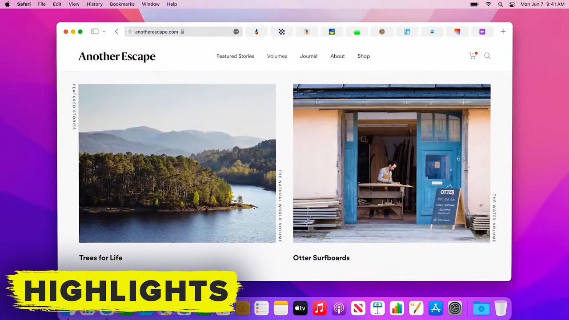The height and width of the screenshot is (320, 569).
Task: Open the Featured Stories nav link
Action: [x=235, y=56]
